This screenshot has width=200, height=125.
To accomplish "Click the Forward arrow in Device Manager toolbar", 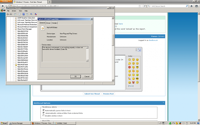I will click(11, 14).
